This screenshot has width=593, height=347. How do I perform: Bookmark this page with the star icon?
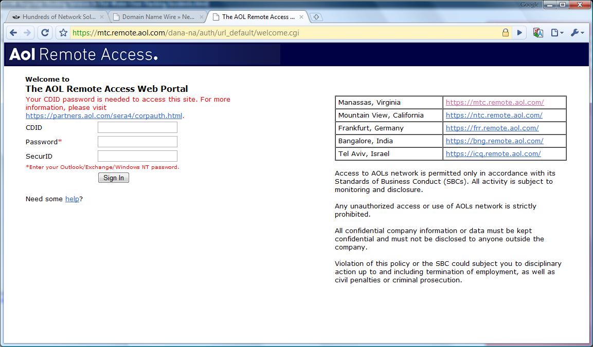click(x=63, y=33)
